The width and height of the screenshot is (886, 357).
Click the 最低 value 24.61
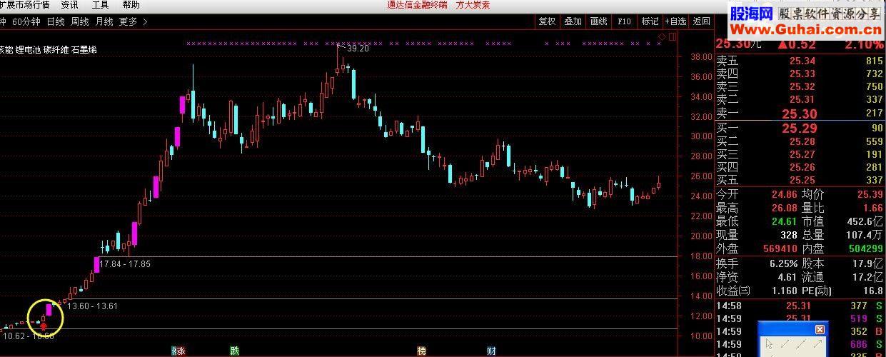(785, 221)
